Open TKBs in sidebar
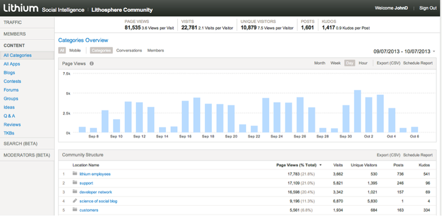The height and width of the screenshot is (216, 442). [9, 133]
